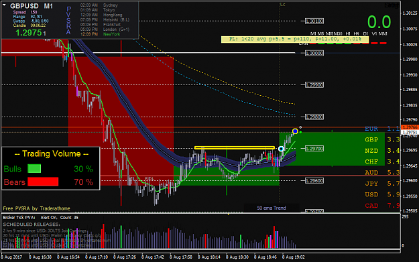
Task: Click the 1.29800 price level label
Action: click(314, 117)
